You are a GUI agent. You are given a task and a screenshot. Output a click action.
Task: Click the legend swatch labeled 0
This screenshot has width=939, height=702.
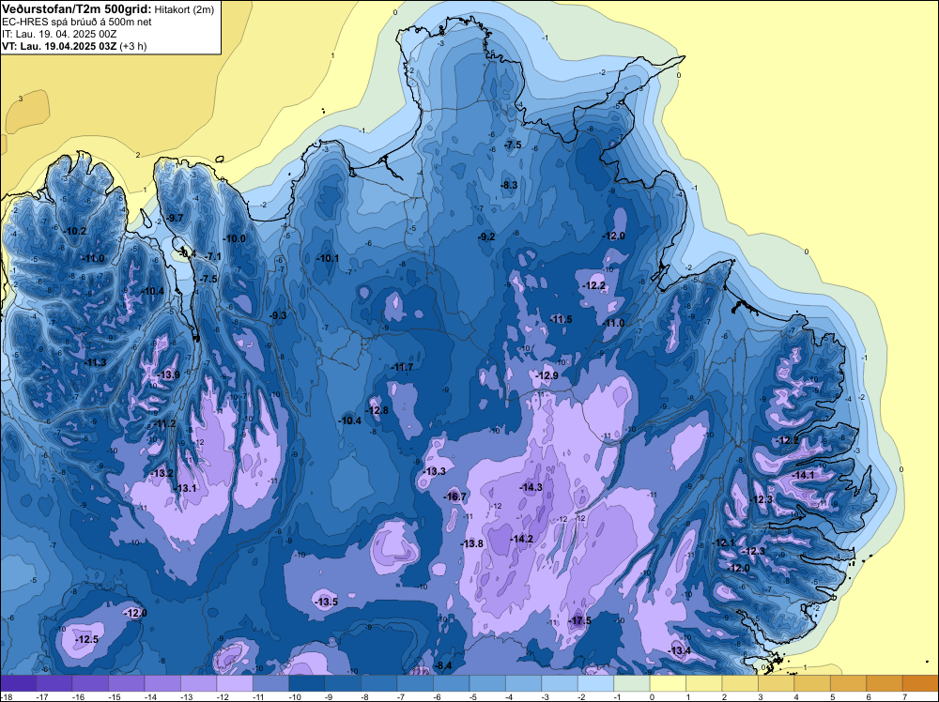point(669,683)
